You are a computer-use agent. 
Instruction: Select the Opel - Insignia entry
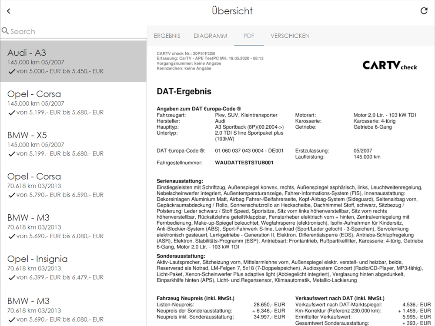pos(73,268)
